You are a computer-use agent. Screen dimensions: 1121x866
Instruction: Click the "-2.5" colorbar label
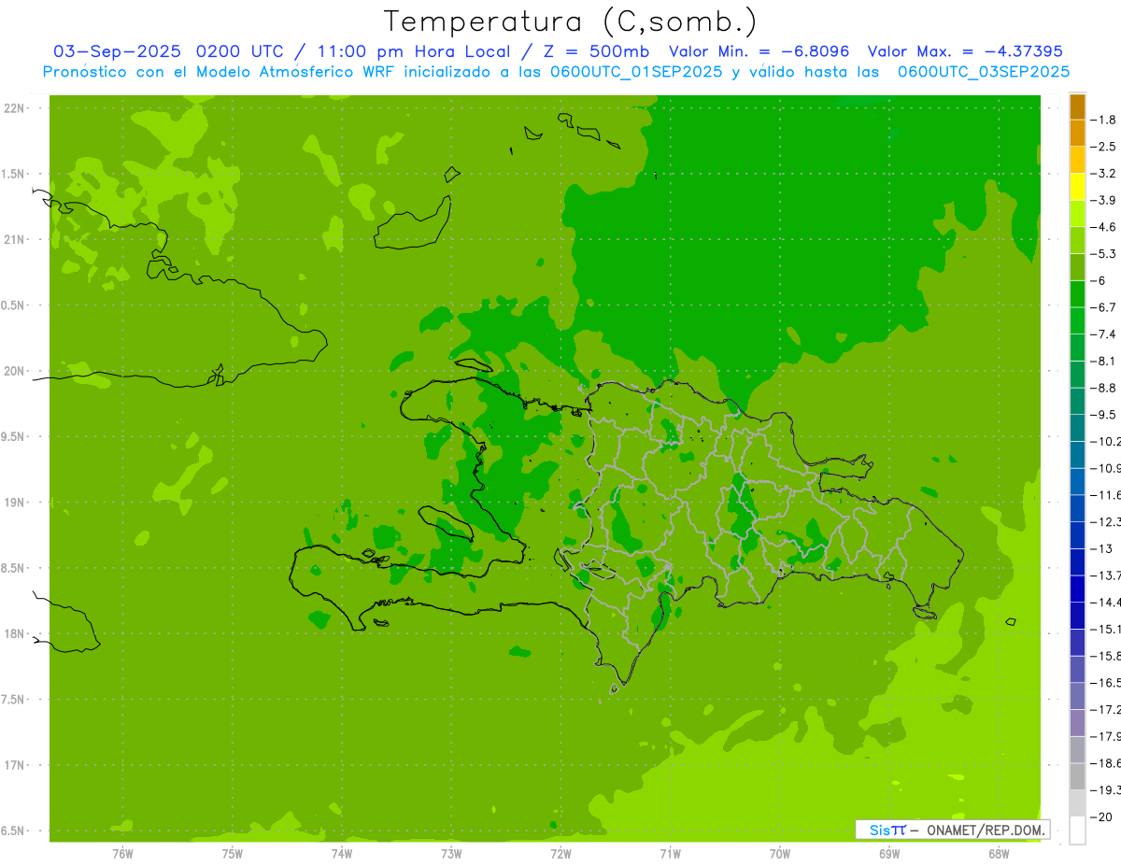click(x=1104, y=147)
